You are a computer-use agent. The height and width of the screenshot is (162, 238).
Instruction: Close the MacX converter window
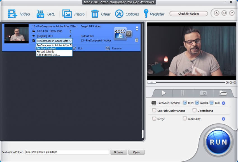(231, 2)
